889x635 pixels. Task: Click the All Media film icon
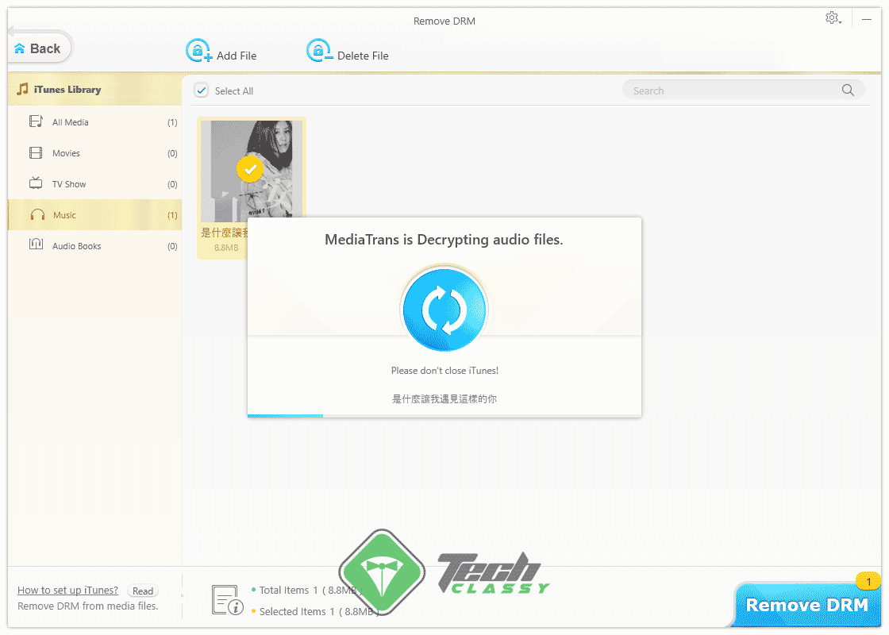(x=36, y=122)
